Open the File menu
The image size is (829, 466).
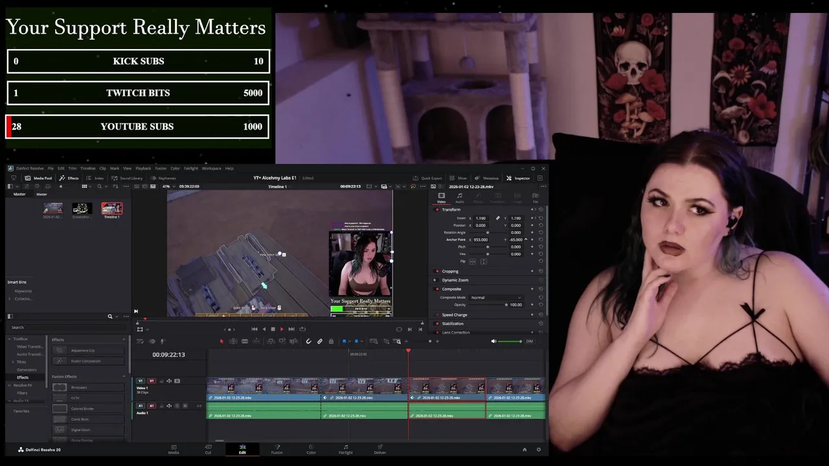(x=51, y=168)
